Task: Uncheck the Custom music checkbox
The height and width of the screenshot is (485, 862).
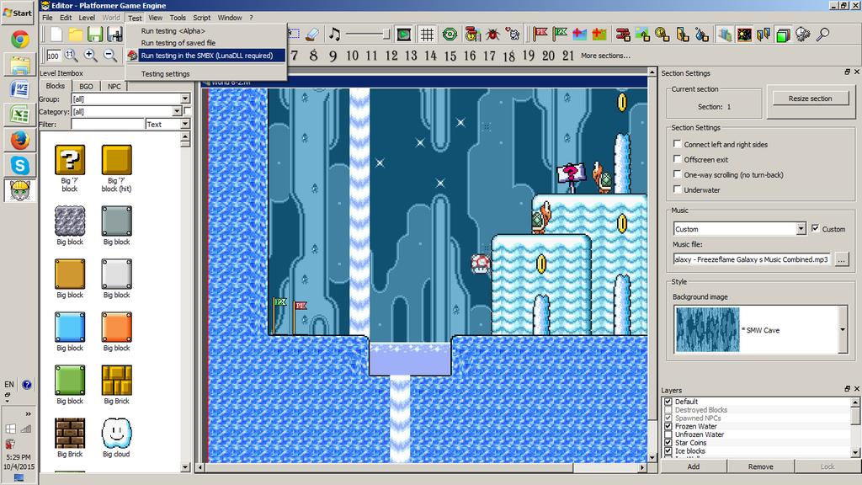Action: [x=815, y=228]
